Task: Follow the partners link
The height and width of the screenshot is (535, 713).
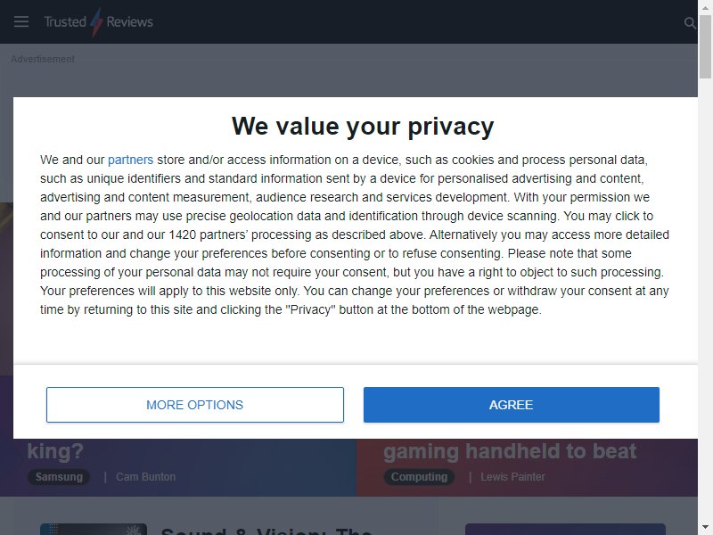Action: tap(130, 160)
